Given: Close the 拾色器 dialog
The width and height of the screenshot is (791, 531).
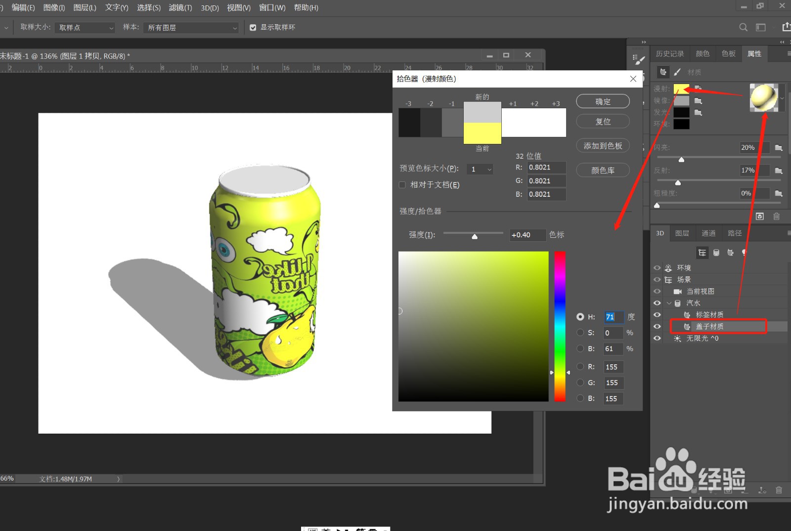Looking at the screenshot, I should click(x=633, y=79).
